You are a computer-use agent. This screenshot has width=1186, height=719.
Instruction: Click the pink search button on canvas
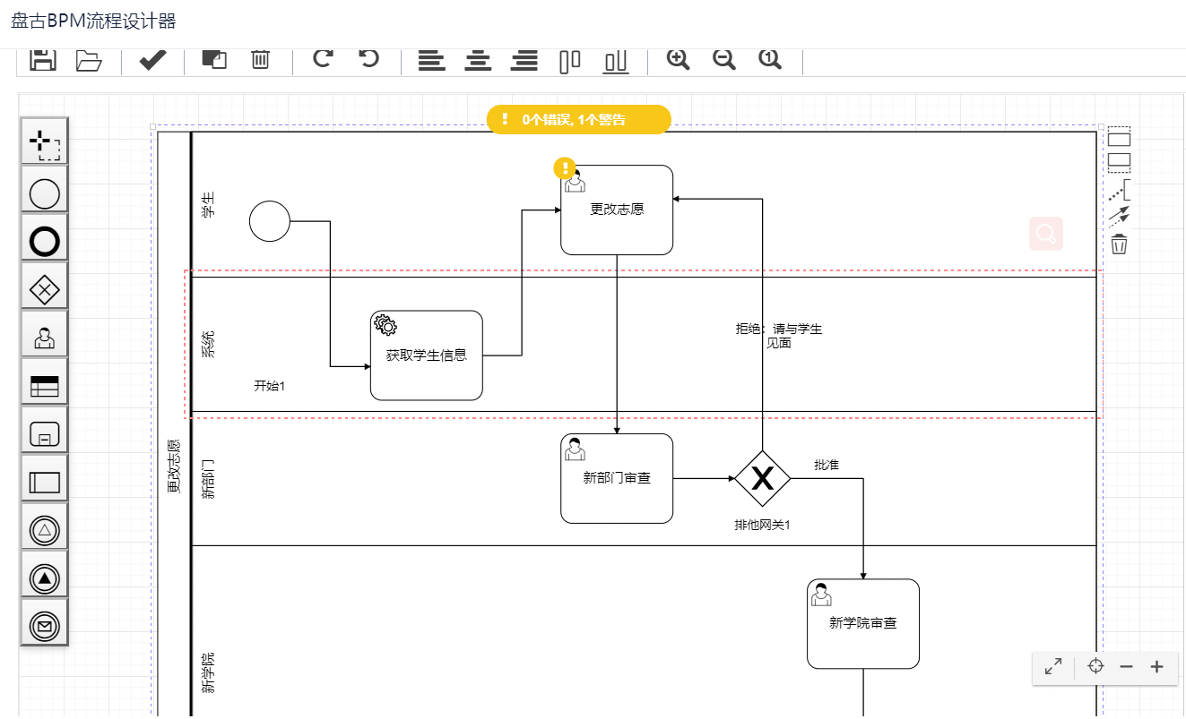click(x=1046, y=234)
